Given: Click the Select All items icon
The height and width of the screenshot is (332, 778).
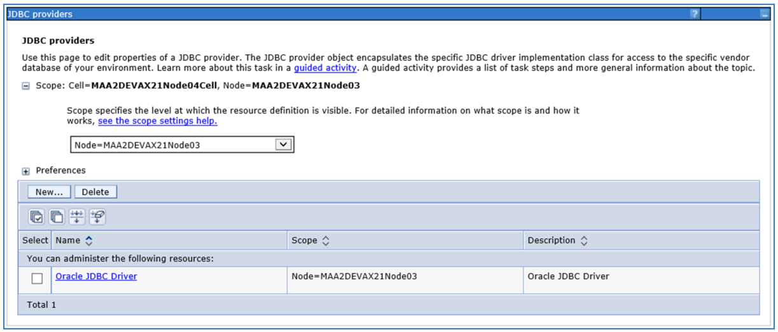Looking at the screenshot, I should 37,217.
